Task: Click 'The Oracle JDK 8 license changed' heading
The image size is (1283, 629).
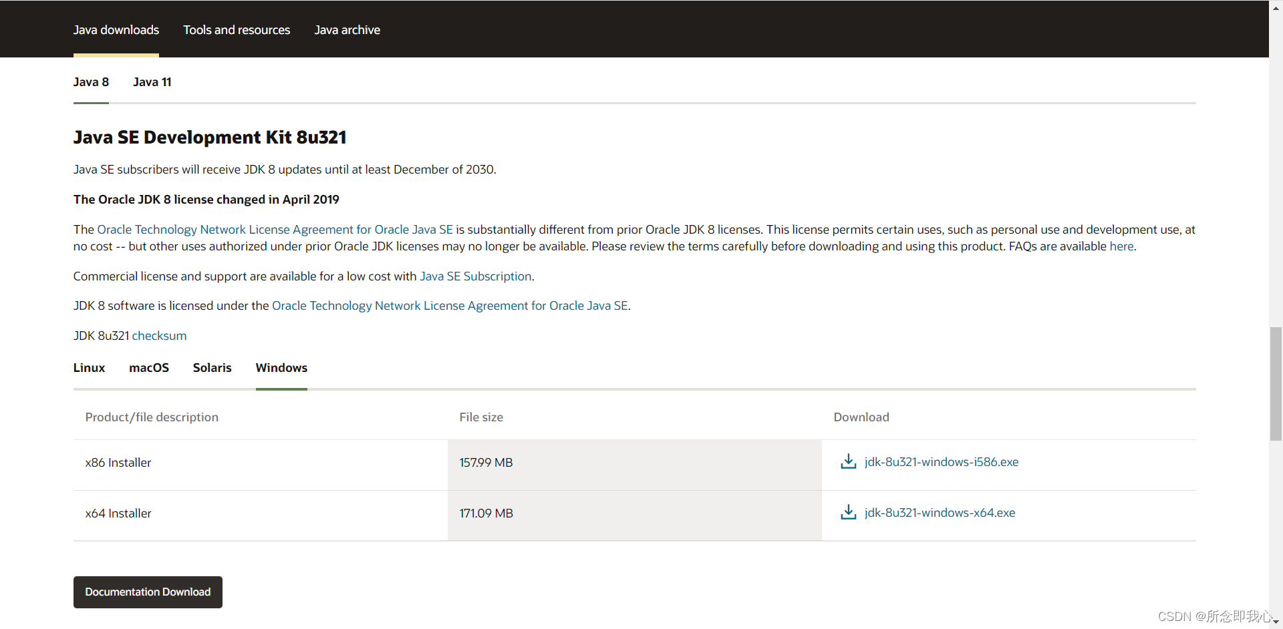Action: tap(206, 200)
